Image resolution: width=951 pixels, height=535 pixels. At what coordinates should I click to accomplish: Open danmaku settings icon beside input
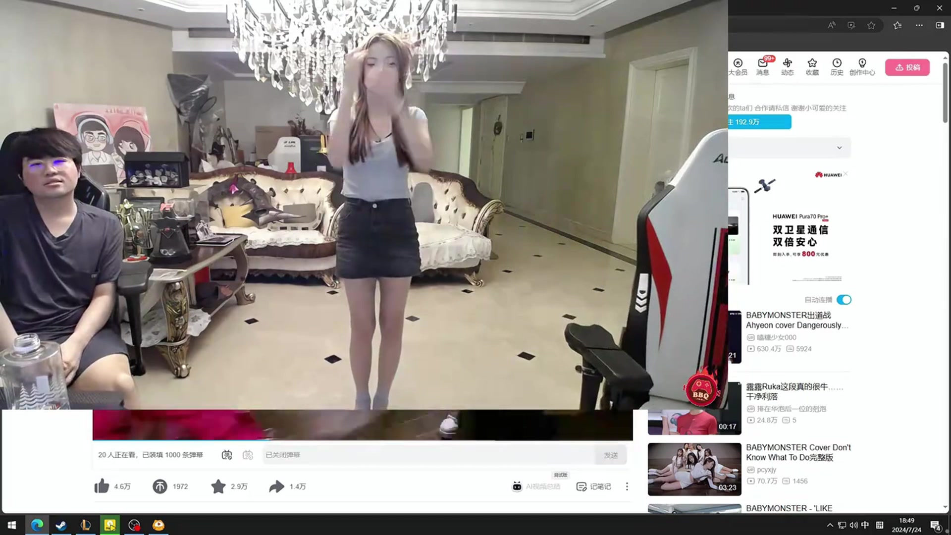click(x=248, y=455)
